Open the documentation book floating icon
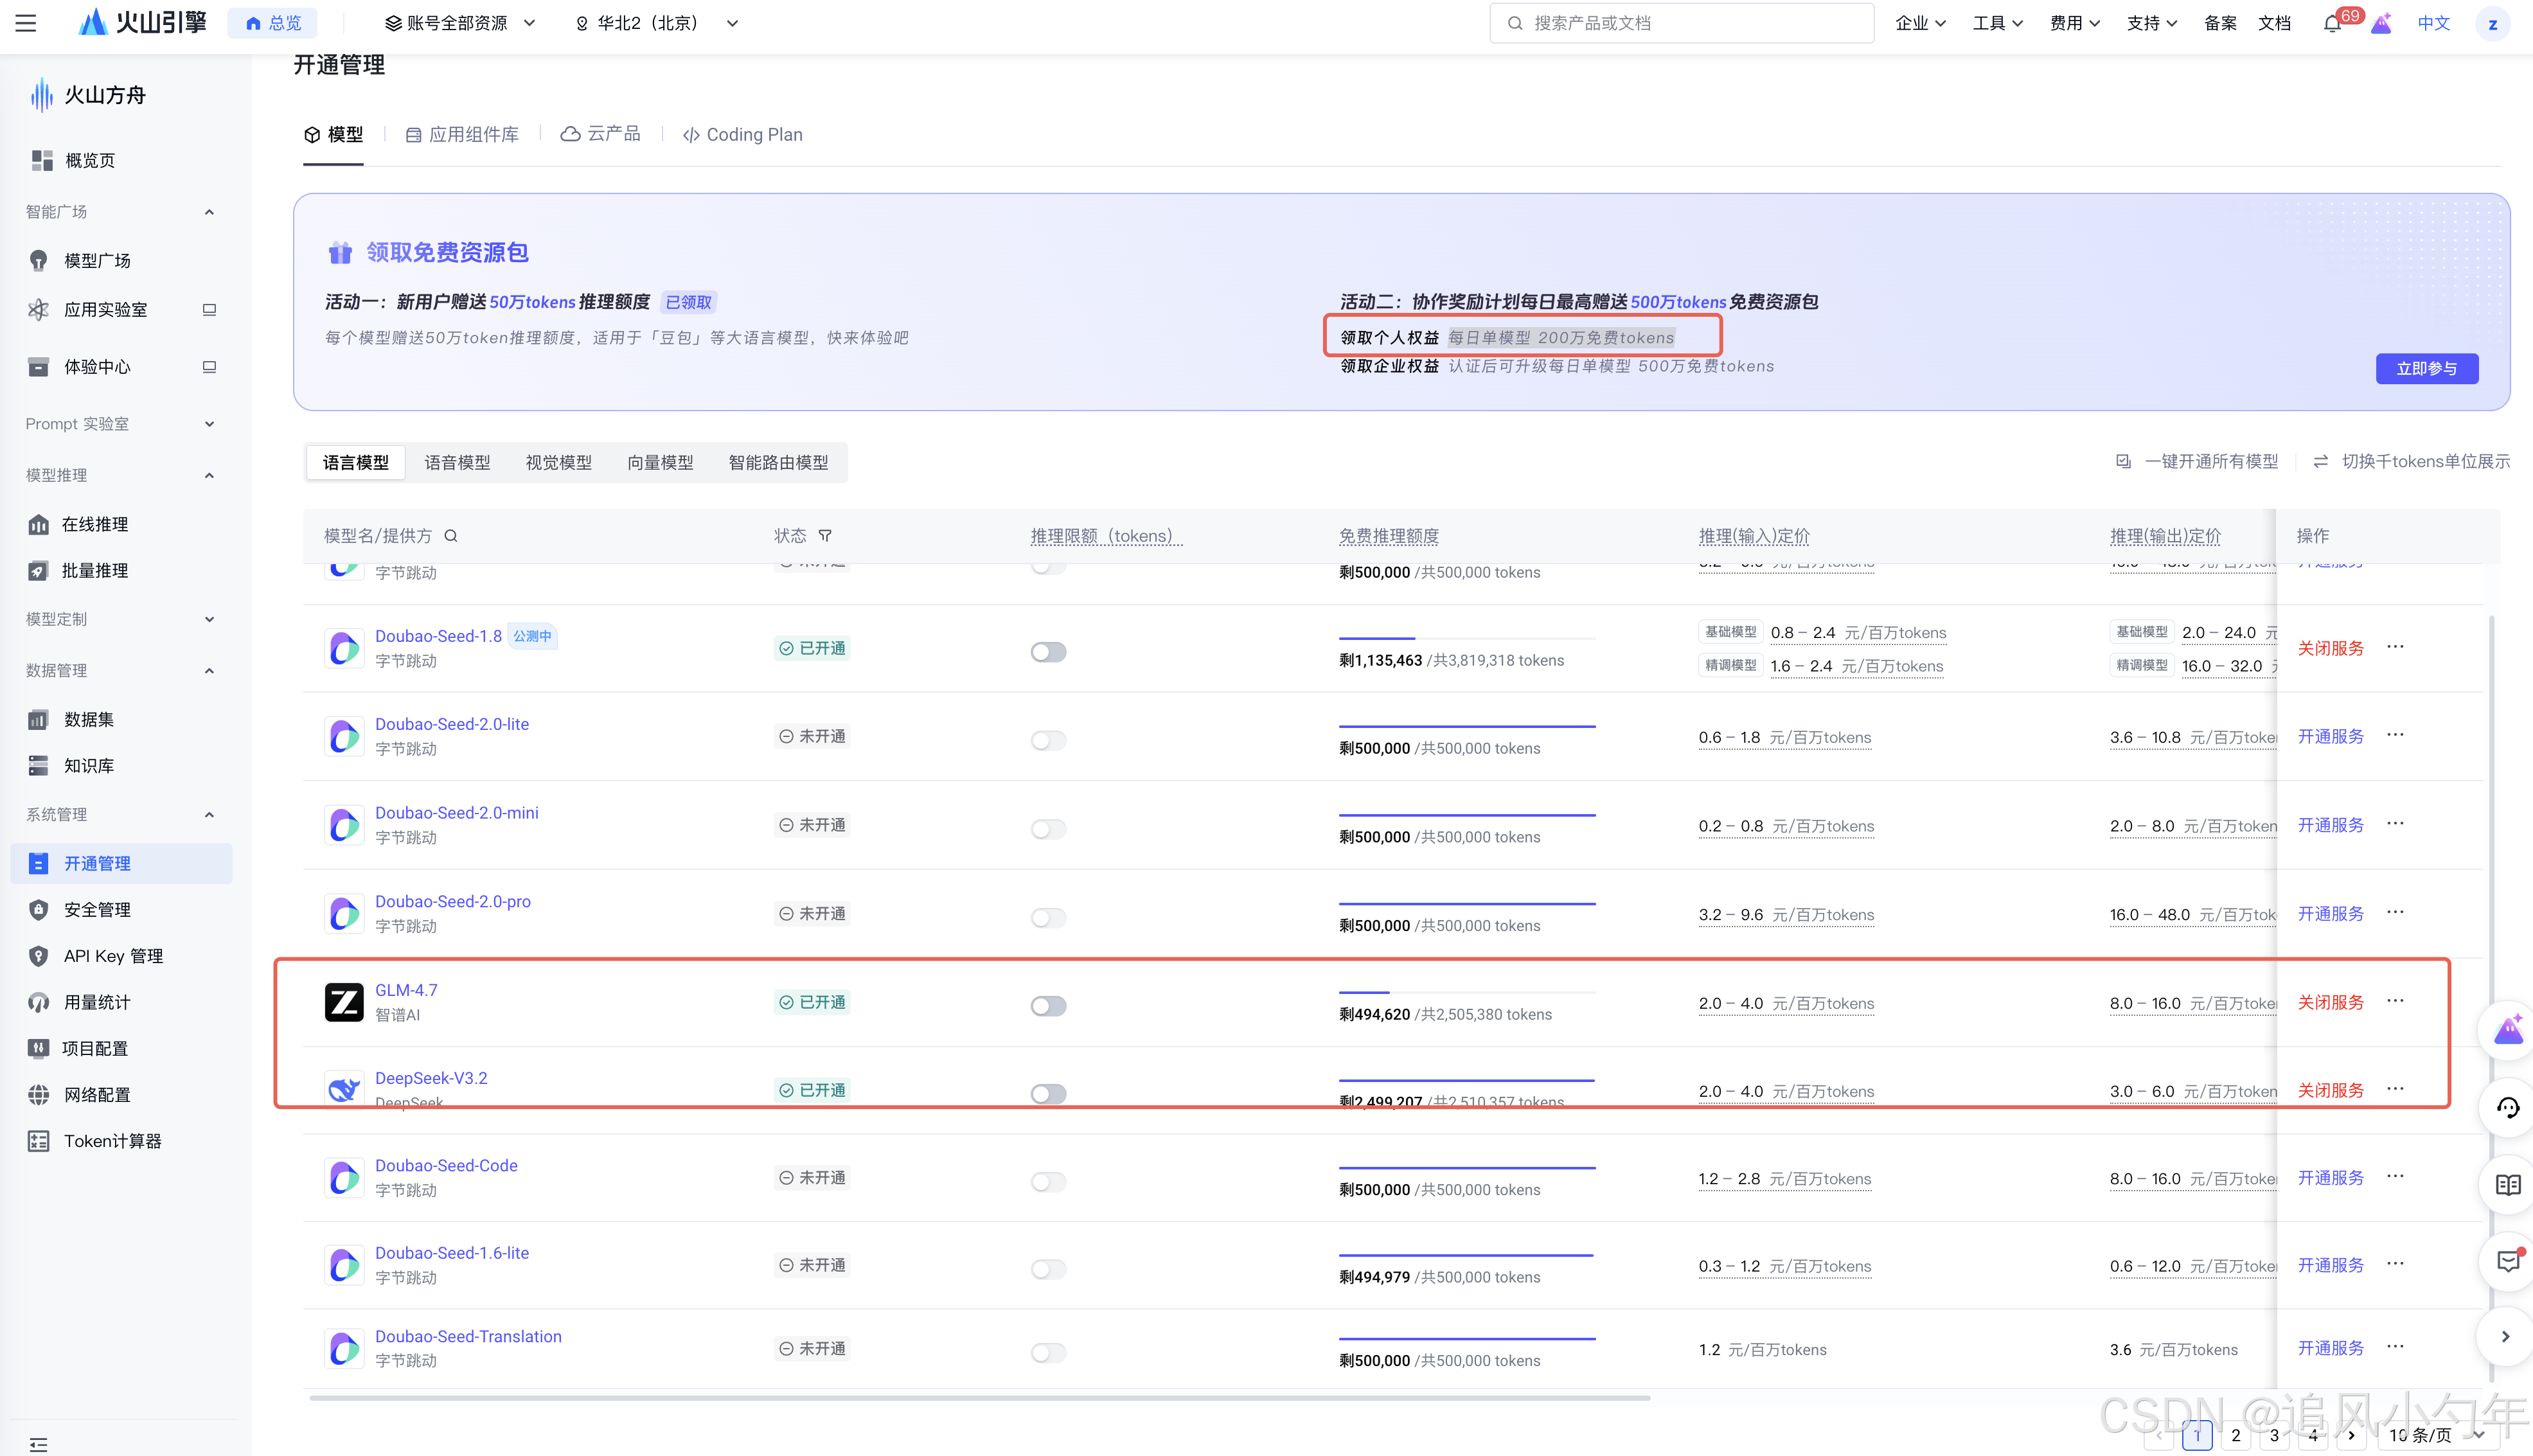Image resolution: width=2533 pixels, height=1456 pixels. [x=2507, y=1185]
